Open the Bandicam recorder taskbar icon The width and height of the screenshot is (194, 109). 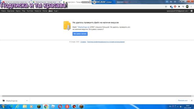click(x=74, y=107)
